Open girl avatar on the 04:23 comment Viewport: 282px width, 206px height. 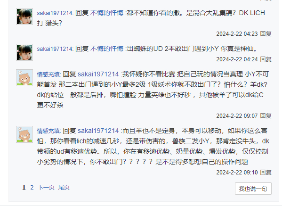click(24, 16)
